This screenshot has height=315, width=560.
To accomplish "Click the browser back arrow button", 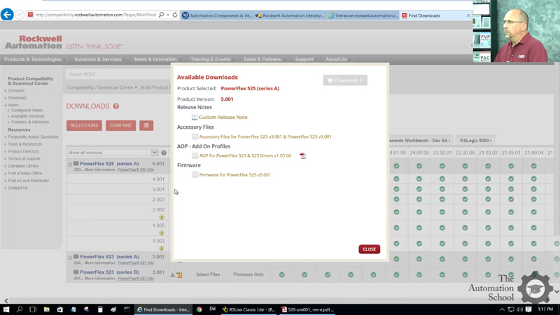I will pos(8,15).
